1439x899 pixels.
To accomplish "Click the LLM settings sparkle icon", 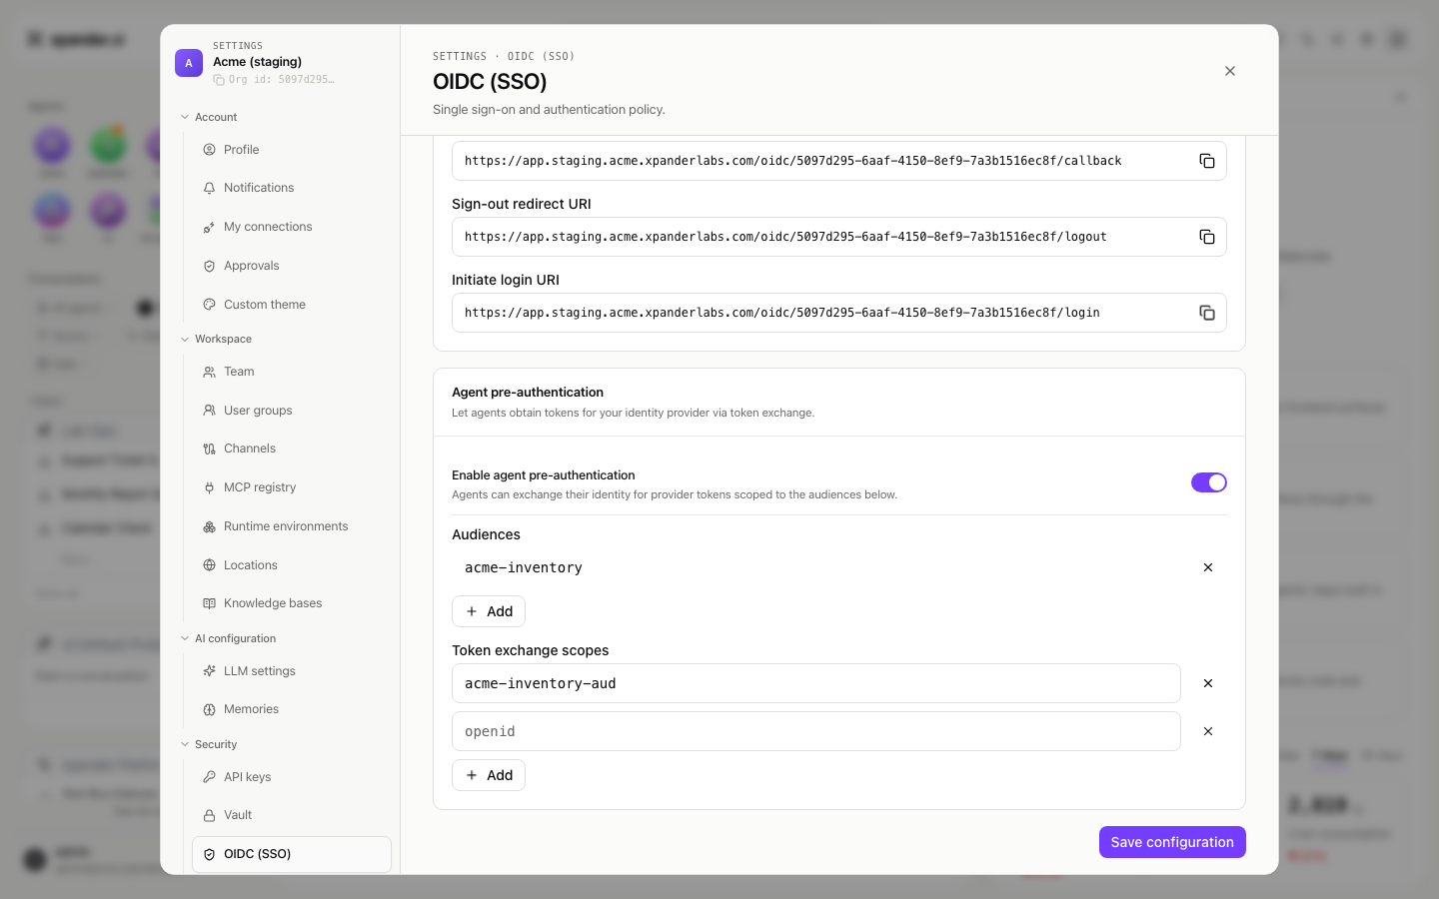I will (x=209, y=671).
